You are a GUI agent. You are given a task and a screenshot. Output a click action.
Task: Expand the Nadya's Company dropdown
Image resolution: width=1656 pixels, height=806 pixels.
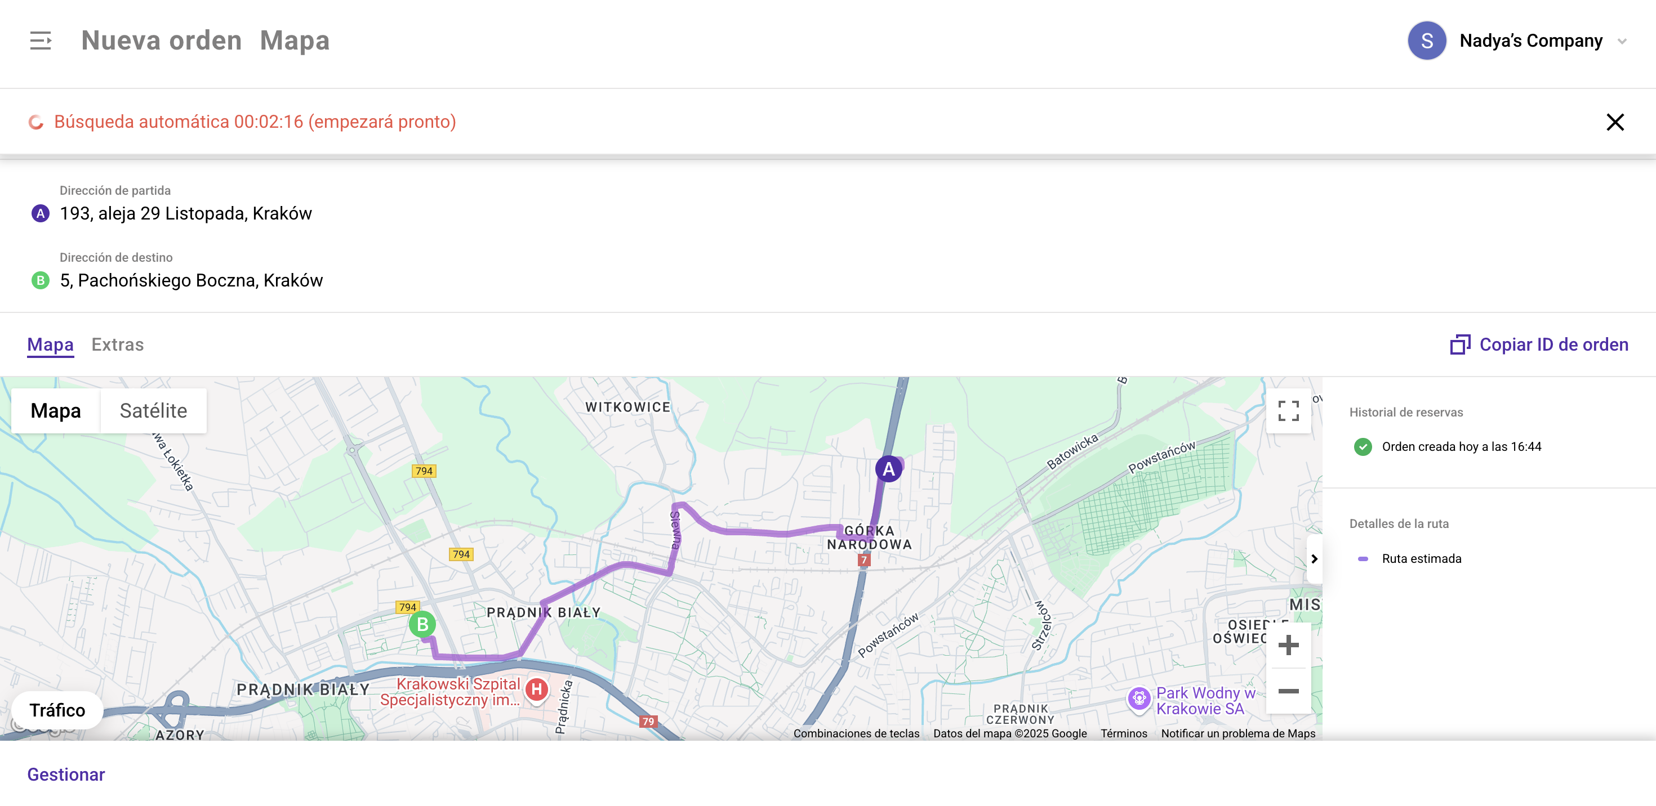pos(1622,41)
